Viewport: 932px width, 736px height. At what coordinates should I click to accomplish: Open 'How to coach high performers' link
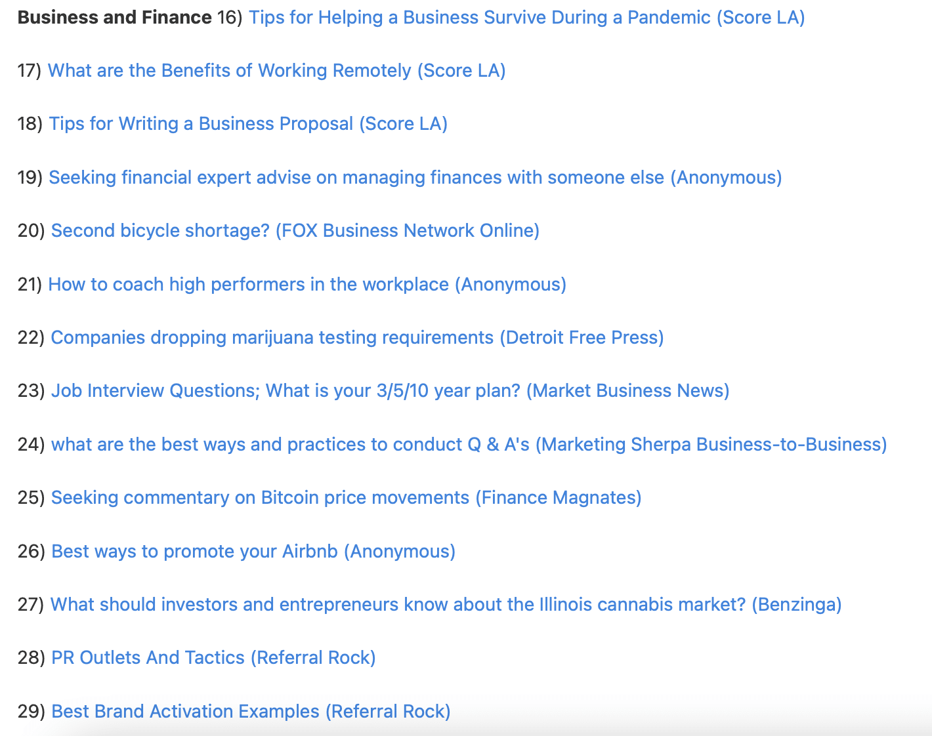tap(307, 285)
